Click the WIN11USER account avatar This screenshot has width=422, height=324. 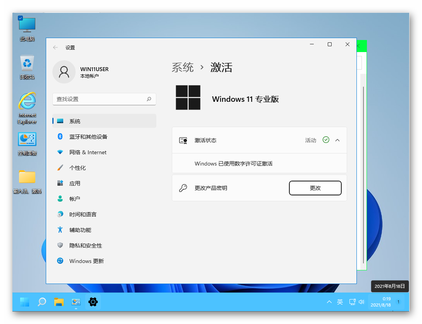[64, 72]
